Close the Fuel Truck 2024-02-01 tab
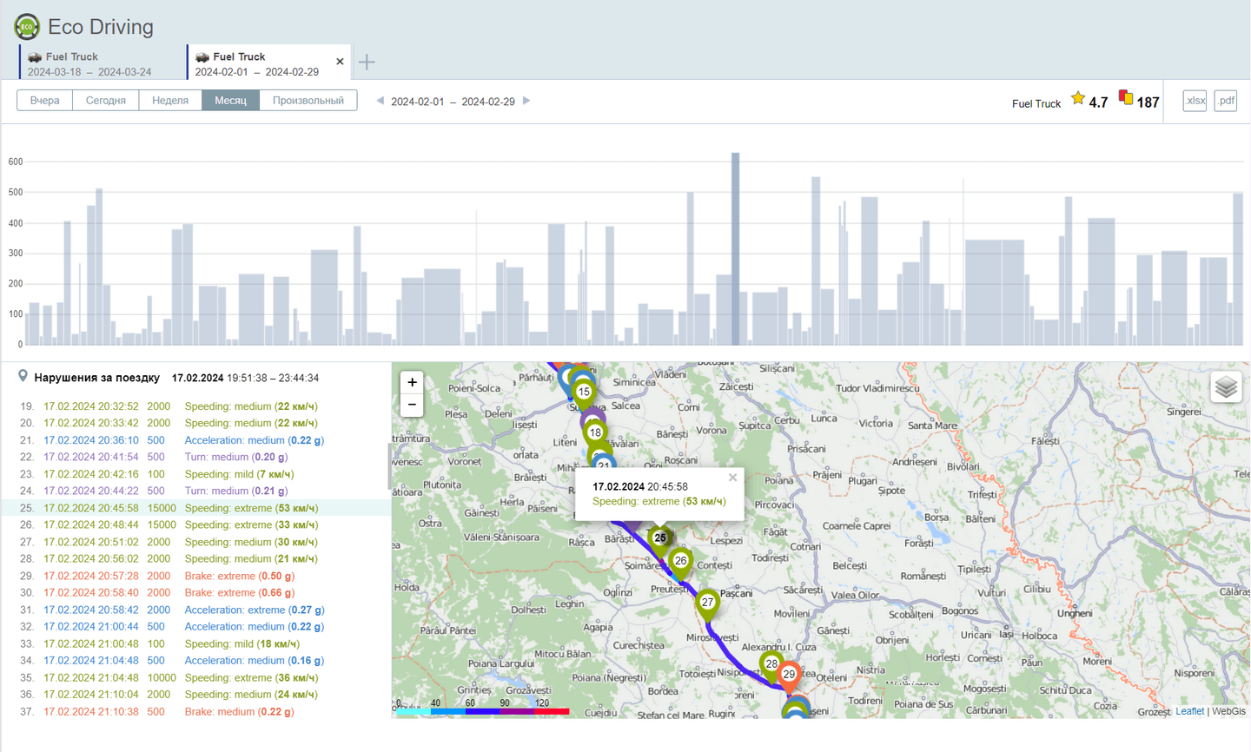This screenshot has height=752, width=1251. (340, 62)
